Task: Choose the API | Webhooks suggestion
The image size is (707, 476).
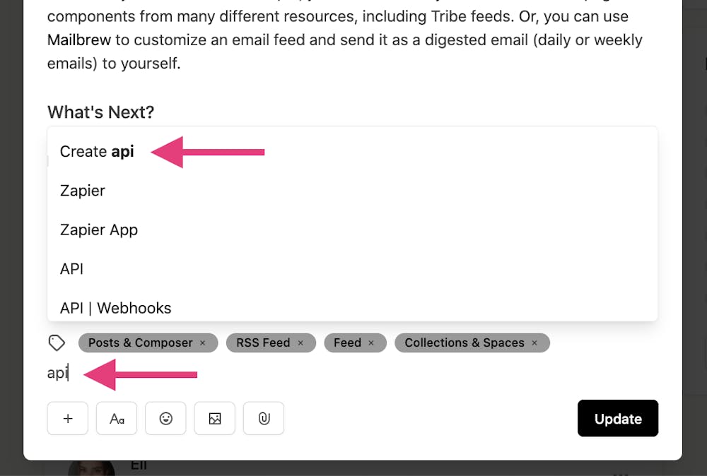Action: [x=116, y=308]
